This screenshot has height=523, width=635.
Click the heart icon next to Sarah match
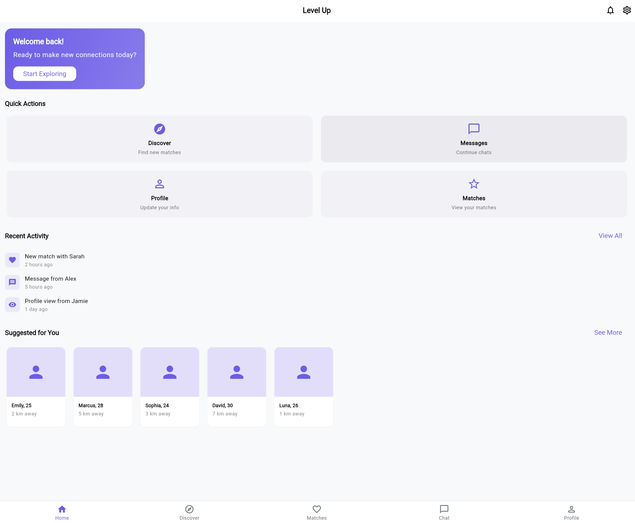pos(12,260)
